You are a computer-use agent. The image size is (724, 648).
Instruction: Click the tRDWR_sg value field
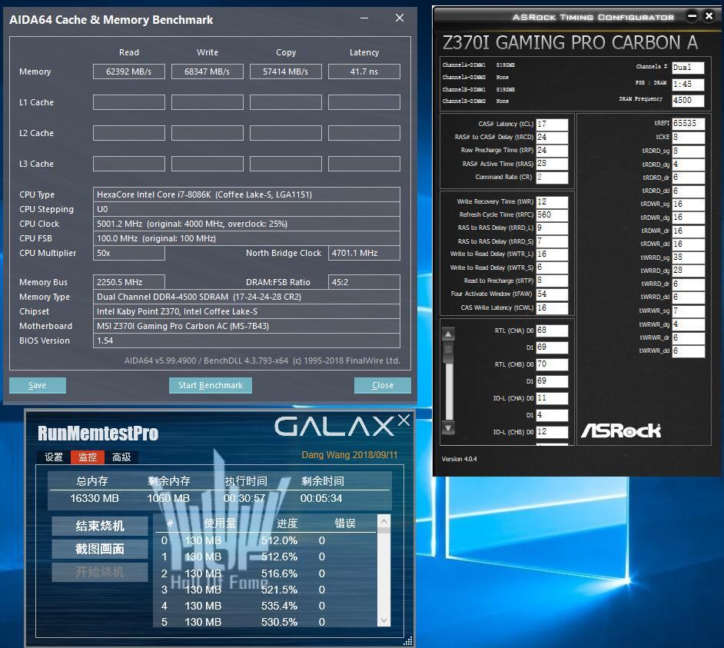(x=688, y=204)
